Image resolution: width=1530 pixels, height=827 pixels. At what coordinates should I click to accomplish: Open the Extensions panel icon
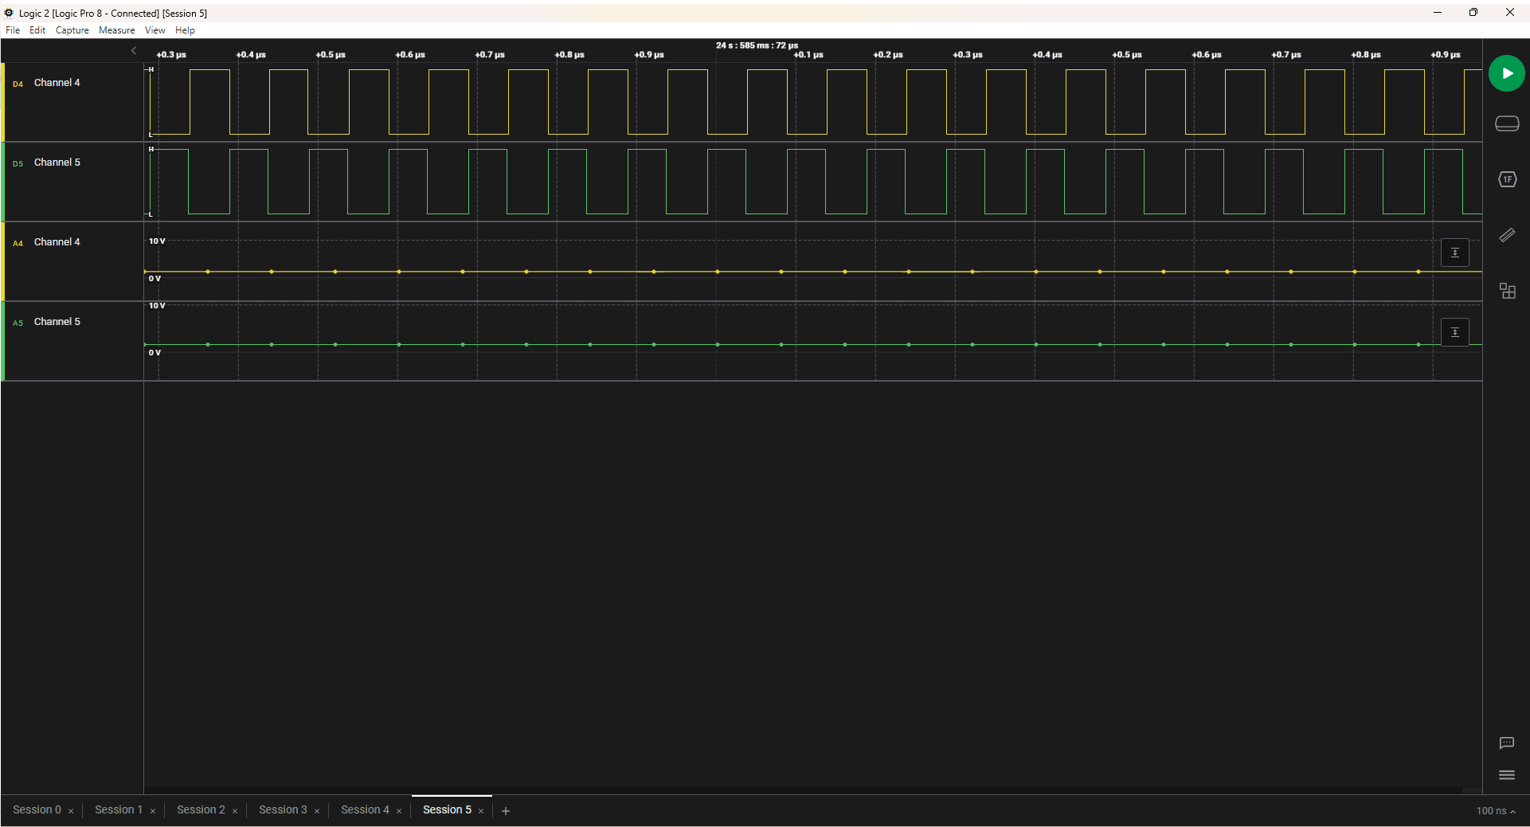click(1507, 291)
